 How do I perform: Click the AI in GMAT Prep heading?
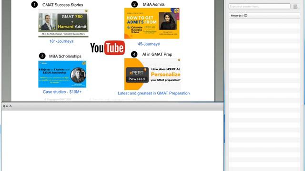click(157, 55)
